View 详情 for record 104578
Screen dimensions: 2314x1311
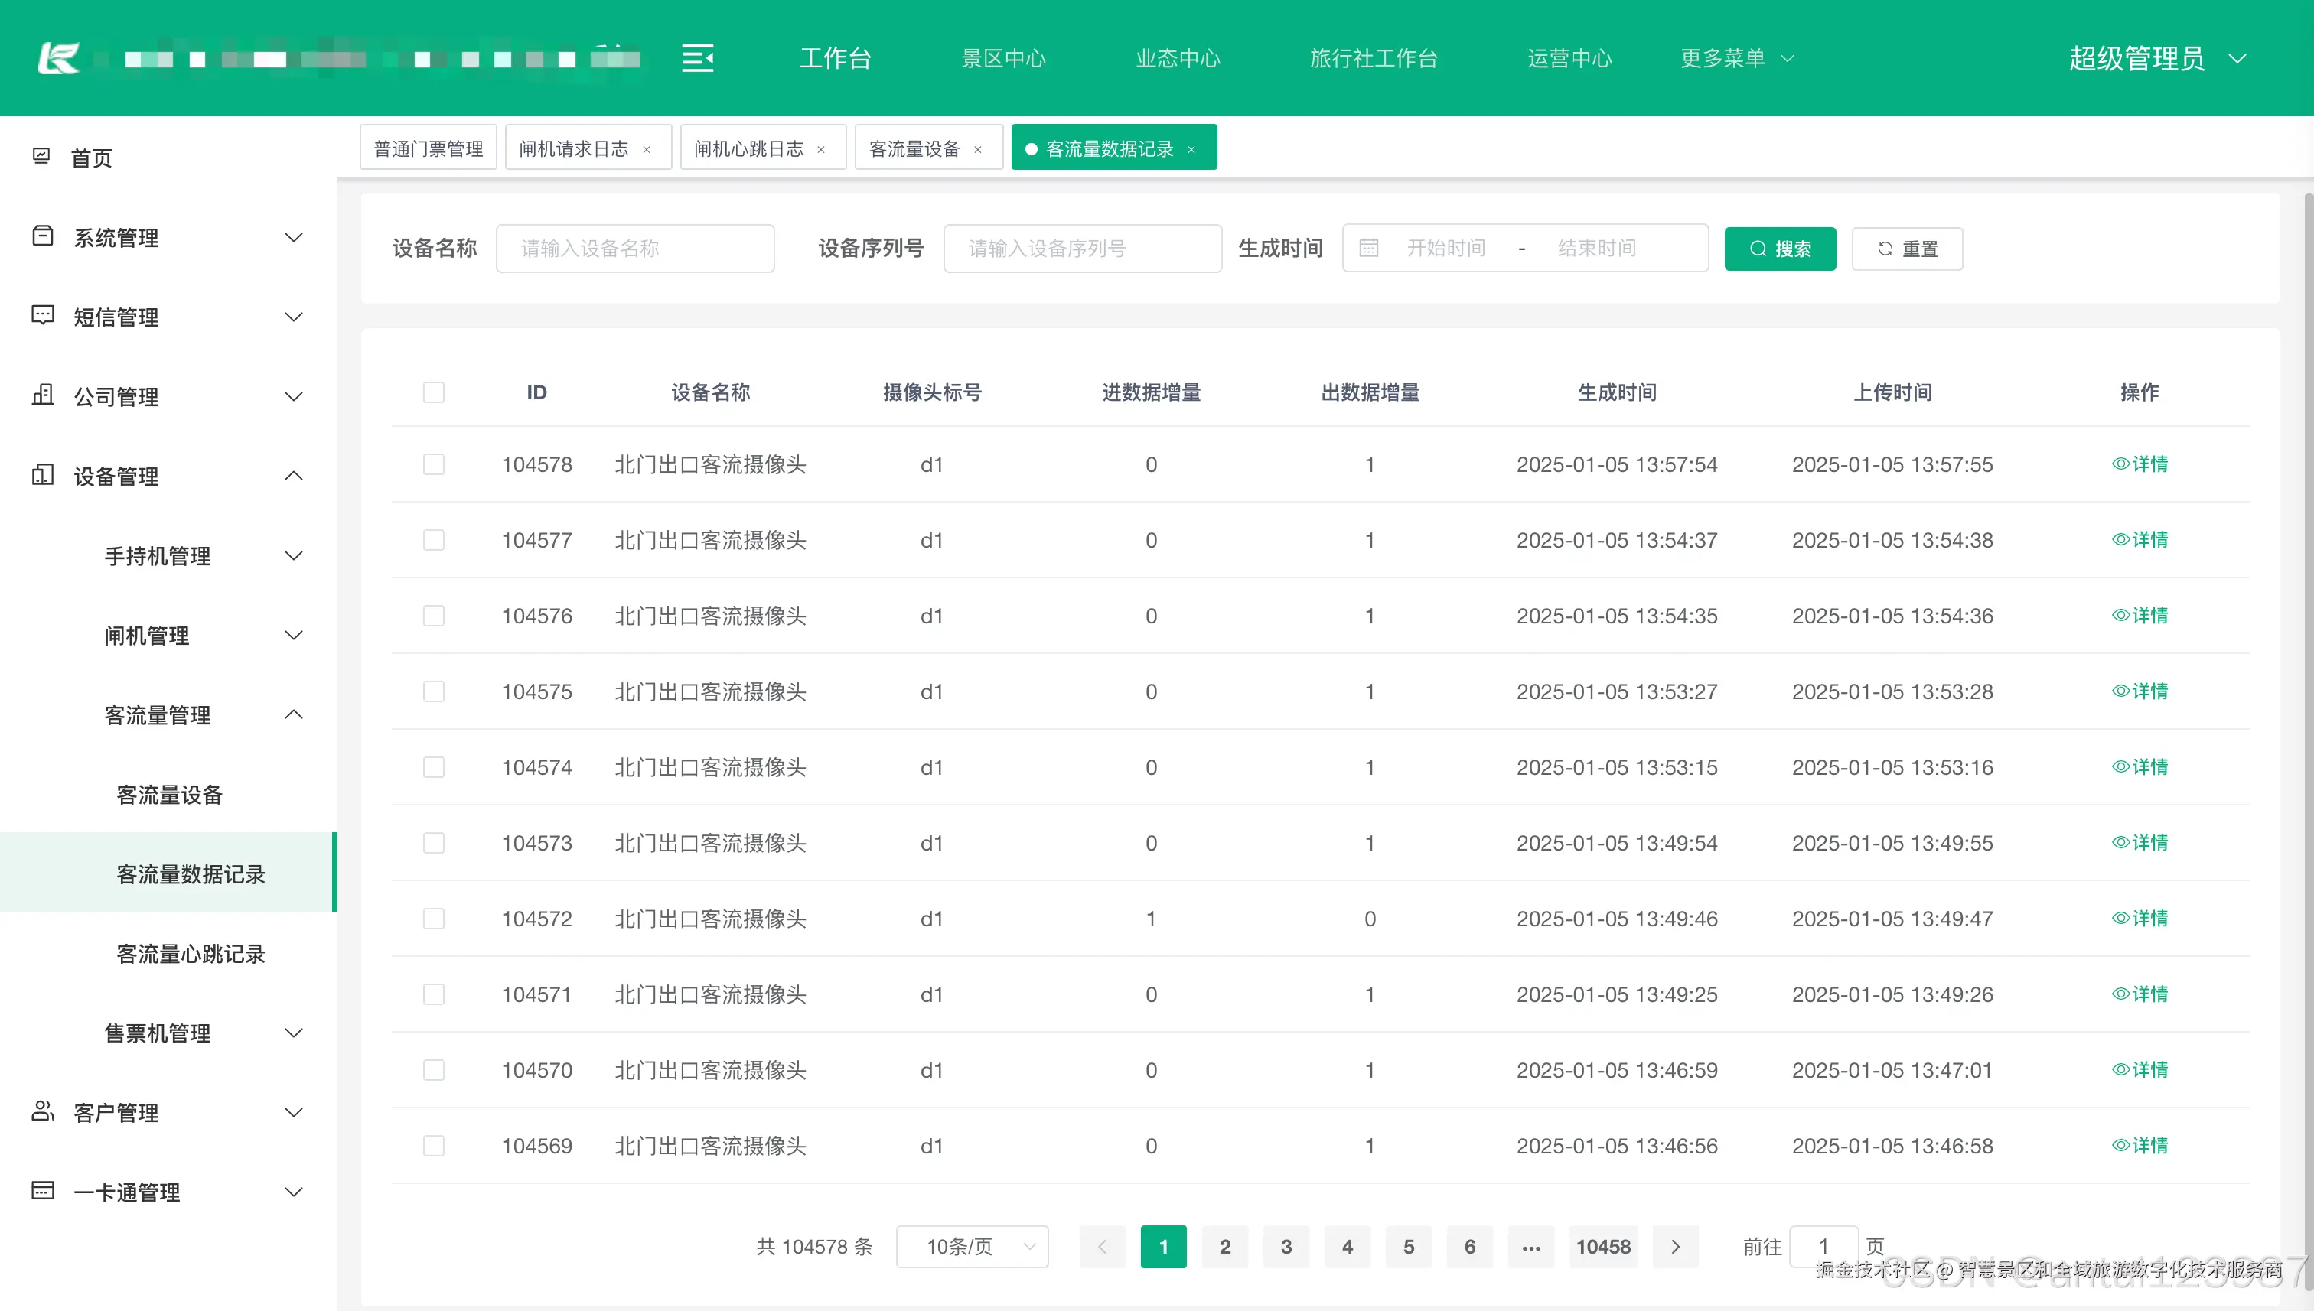pyautogui.click(x=2140, y=464)
